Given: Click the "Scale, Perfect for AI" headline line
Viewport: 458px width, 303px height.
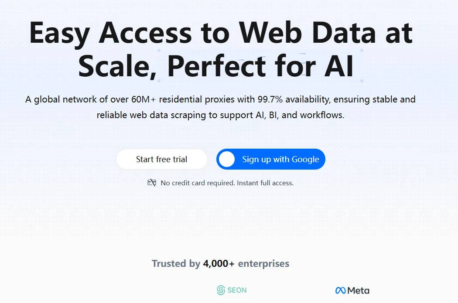Looking at the screenshot, I should coord(216,65).
